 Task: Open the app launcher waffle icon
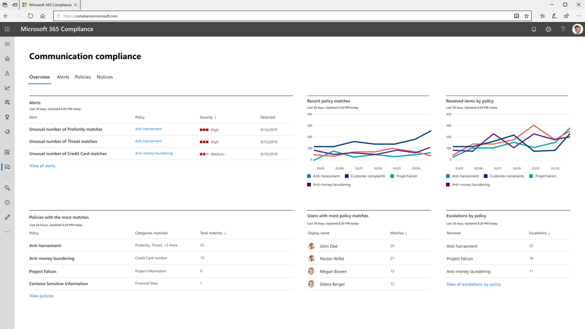click(x=7, y=29)
